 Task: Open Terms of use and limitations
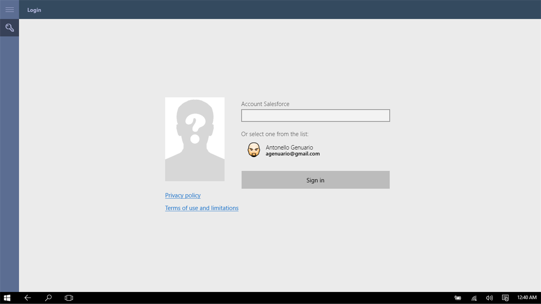click(x=201, y=208)
